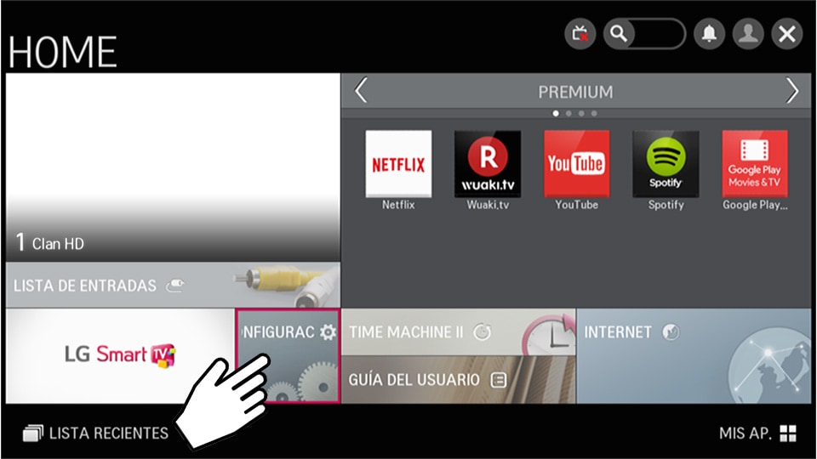
Task: Select the fourth Premium page dot
Action: [594, 113]
